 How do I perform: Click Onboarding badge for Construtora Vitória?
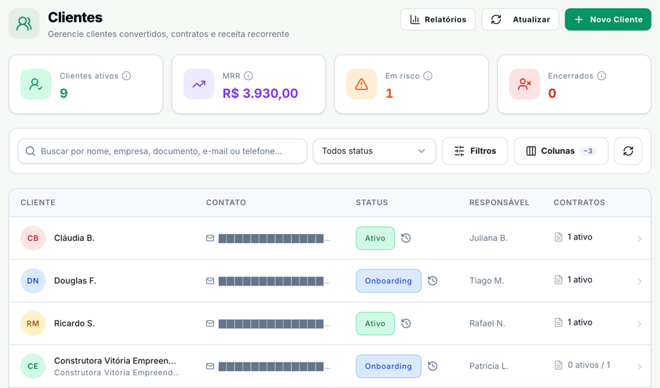(x=388, y=366)
